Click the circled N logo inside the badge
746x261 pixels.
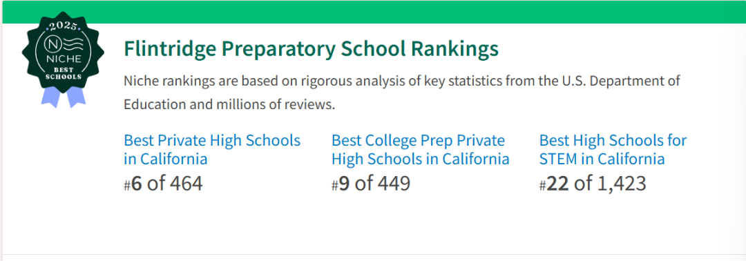click(x=52, y=44)
